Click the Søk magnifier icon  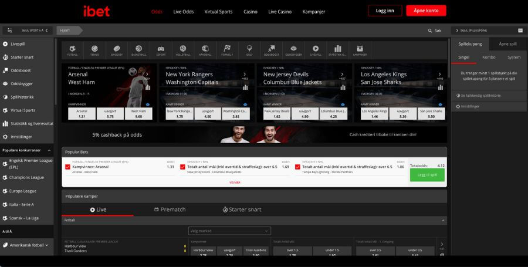(x=430, y=31)
